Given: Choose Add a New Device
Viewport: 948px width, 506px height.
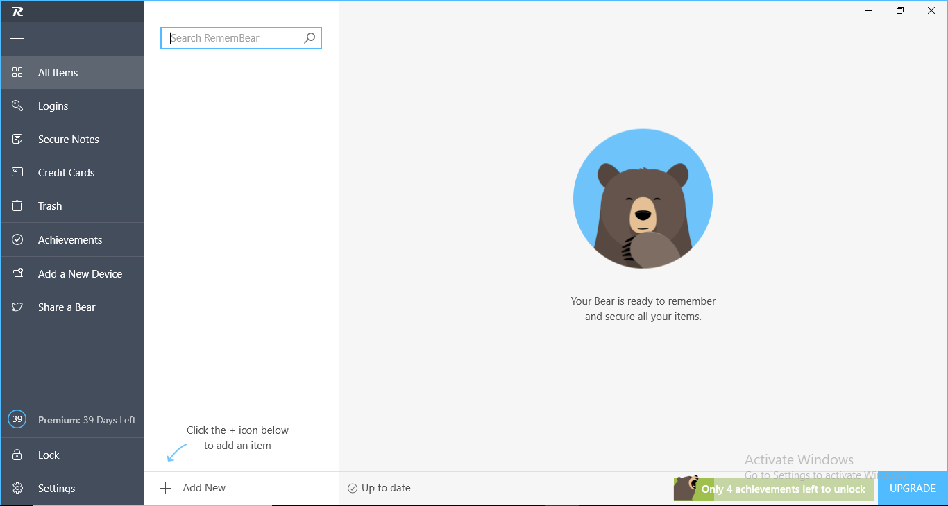Looking at the screenshot, I should (72, 273).
